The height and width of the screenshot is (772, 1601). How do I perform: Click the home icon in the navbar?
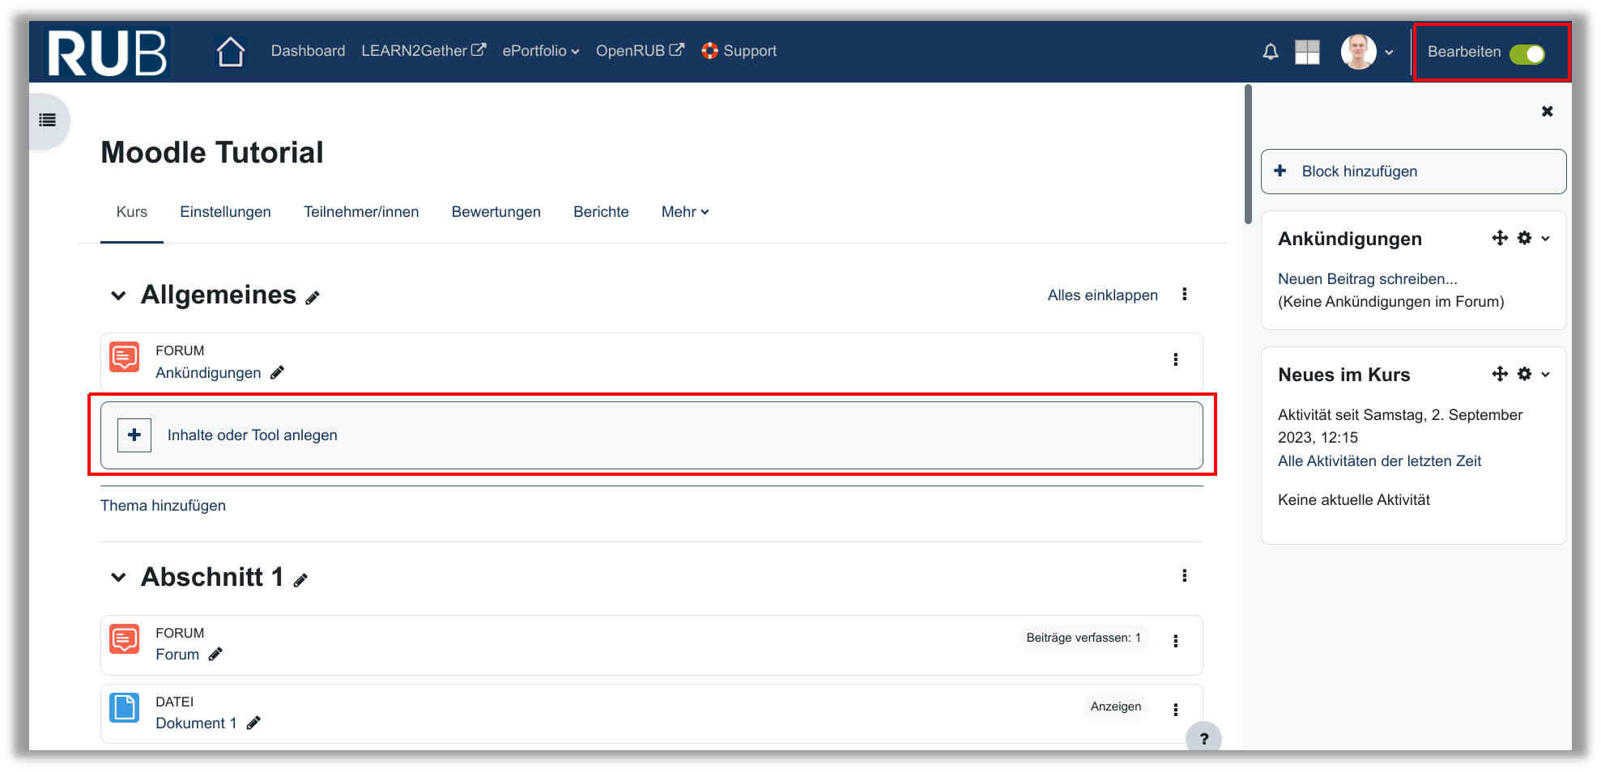coord(231,52)
